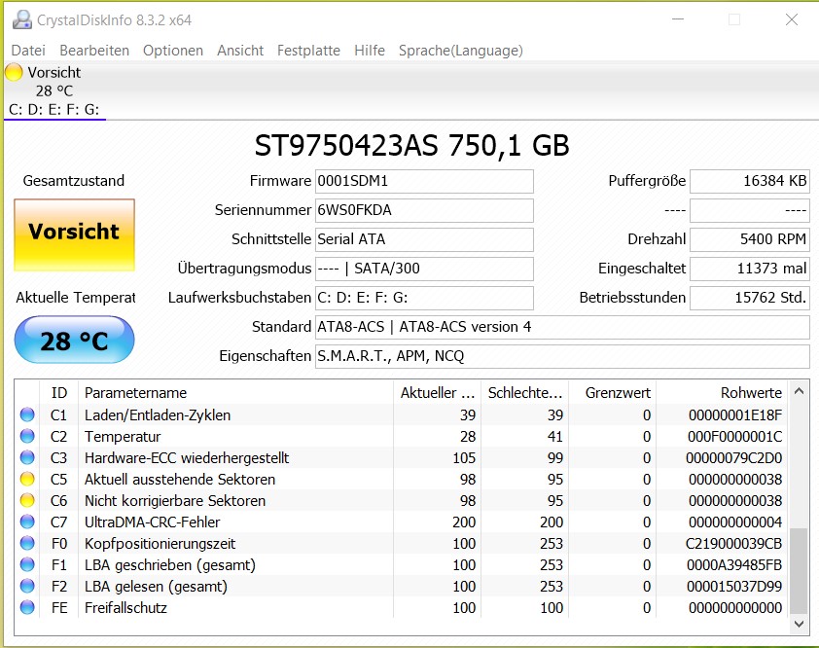Click the CrystalDiskInfo app icon in title bar

22,19
